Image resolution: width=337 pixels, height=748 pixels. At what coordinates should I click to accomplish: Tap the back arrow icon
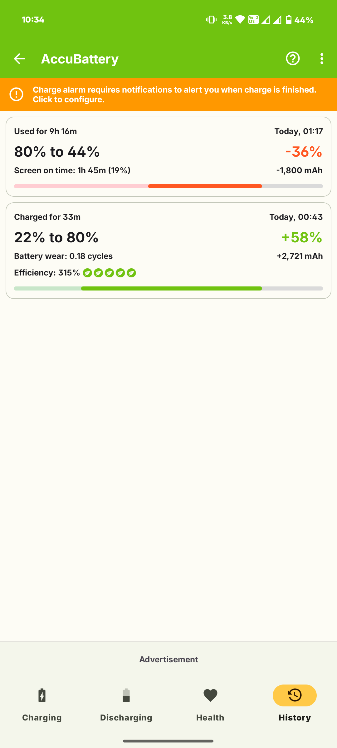click(19, 58)
